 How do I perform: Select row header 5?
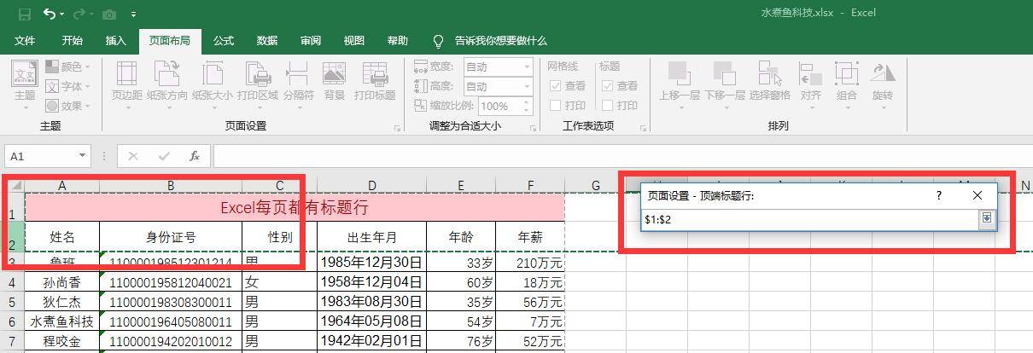click(12, 302)
